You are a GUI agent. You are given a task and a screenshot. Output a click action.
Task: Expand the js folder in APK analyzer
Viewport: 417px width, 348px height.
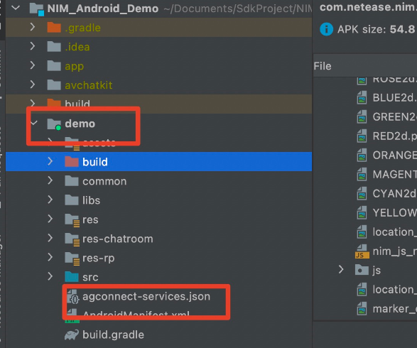click(x=341, y=270)
